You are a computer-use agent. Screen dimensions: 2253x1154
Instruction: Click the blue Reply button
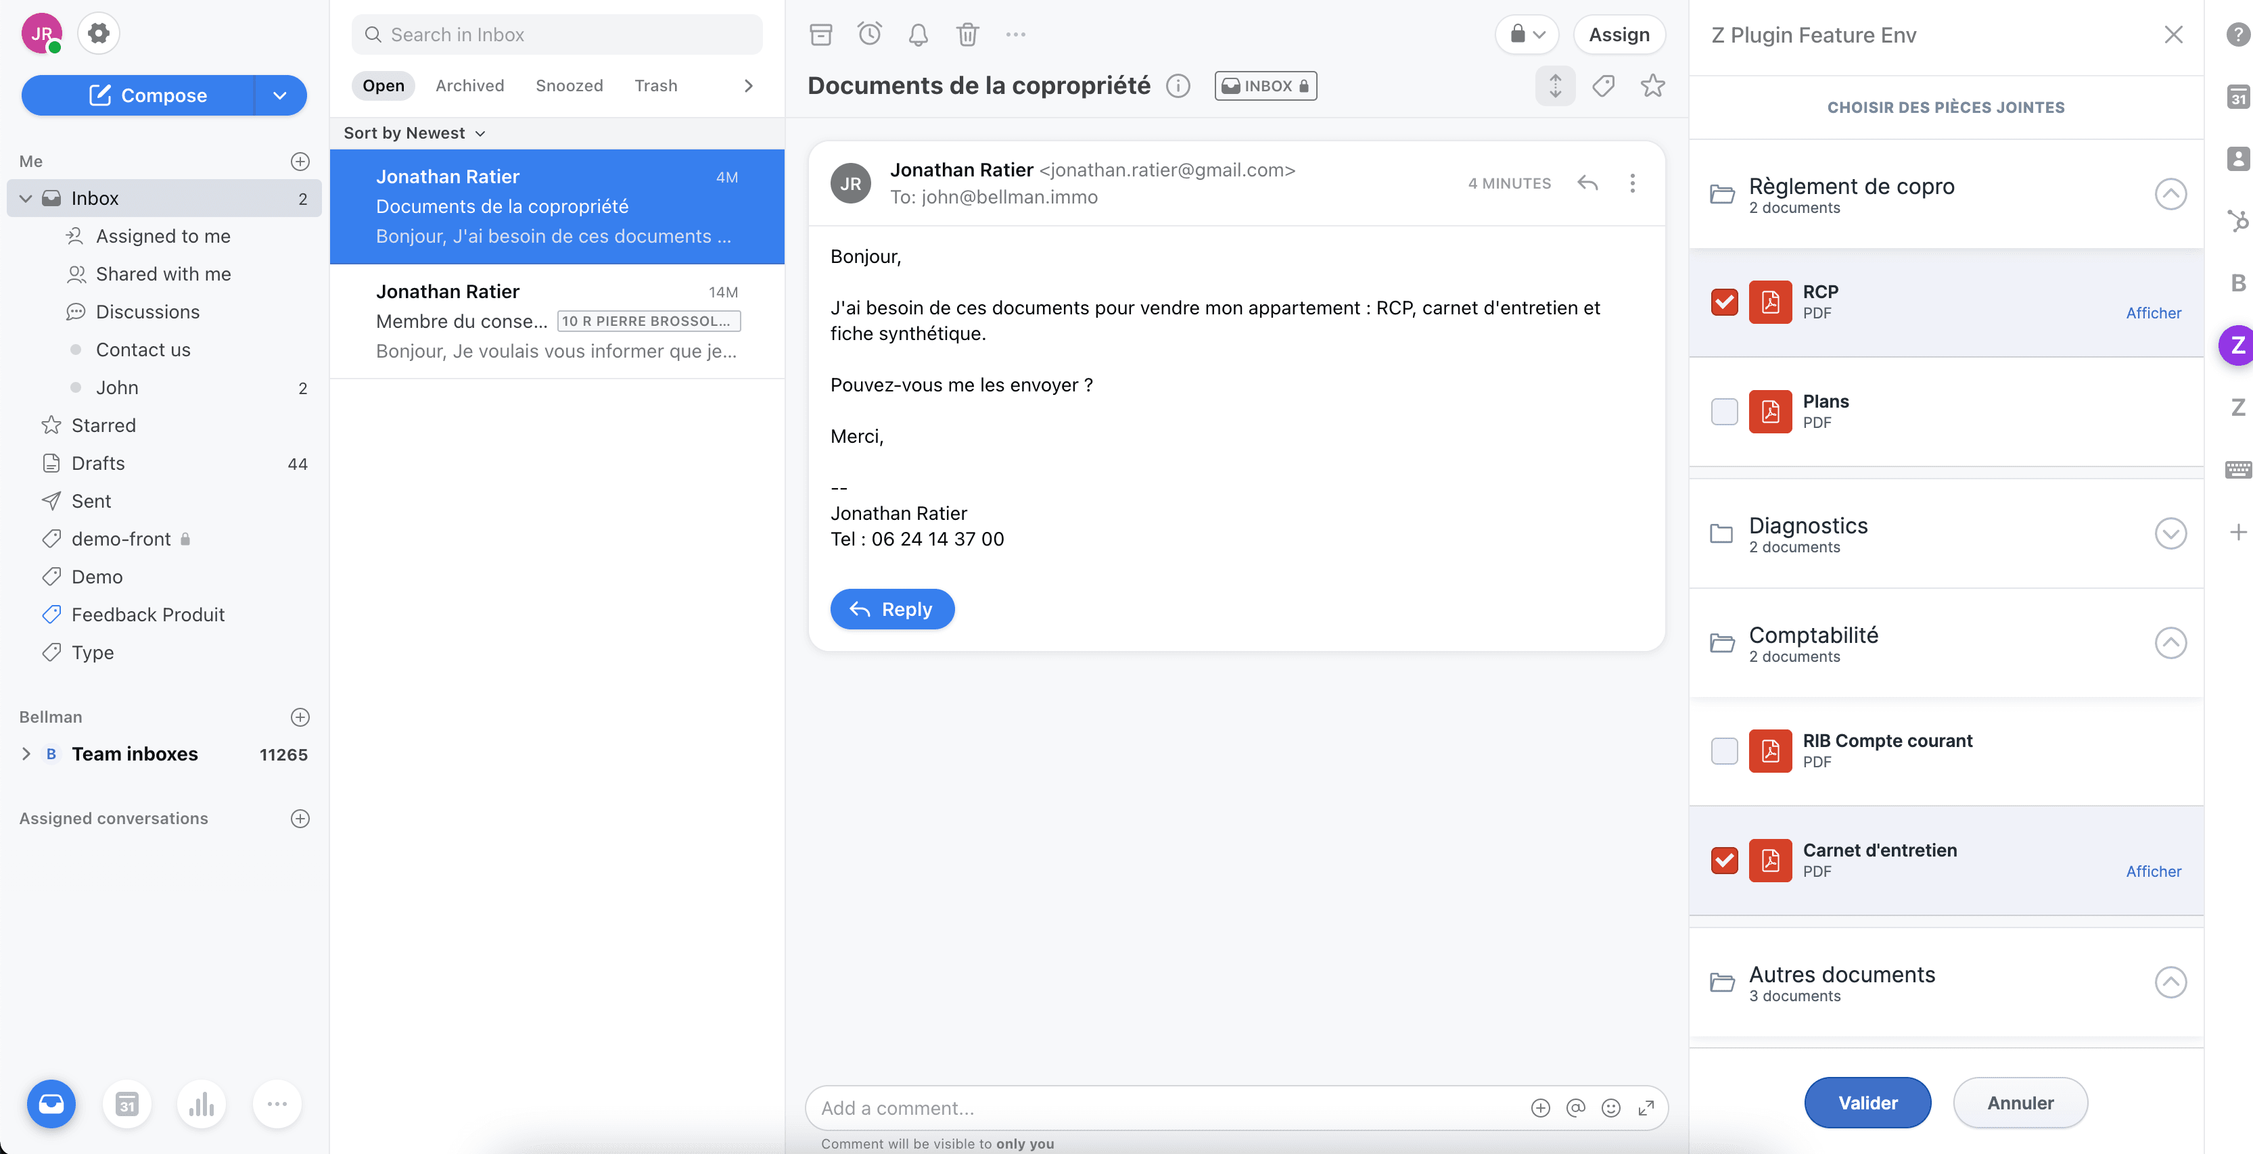892,609
